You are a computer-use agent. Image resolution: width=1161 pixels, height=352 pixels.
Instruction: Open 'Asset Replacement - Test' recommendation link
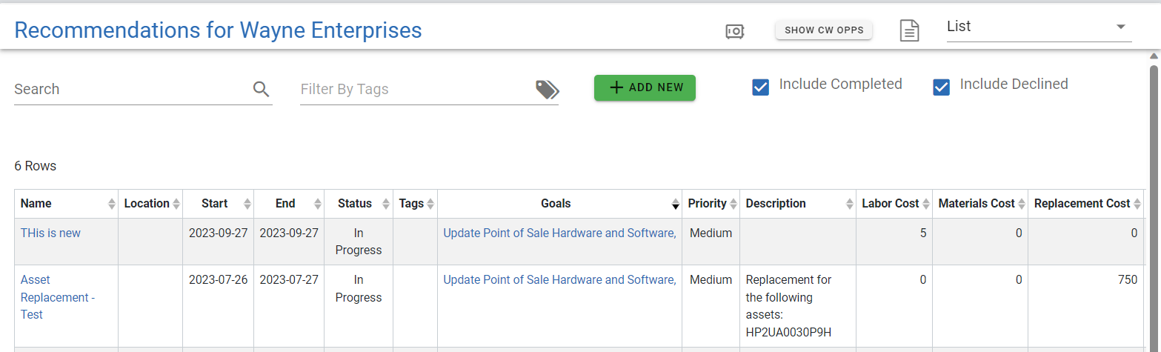point(58,297)
